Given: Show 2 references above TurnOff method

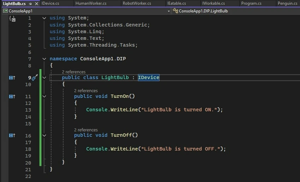Looking at the screenshot, I should click(86, 130).
